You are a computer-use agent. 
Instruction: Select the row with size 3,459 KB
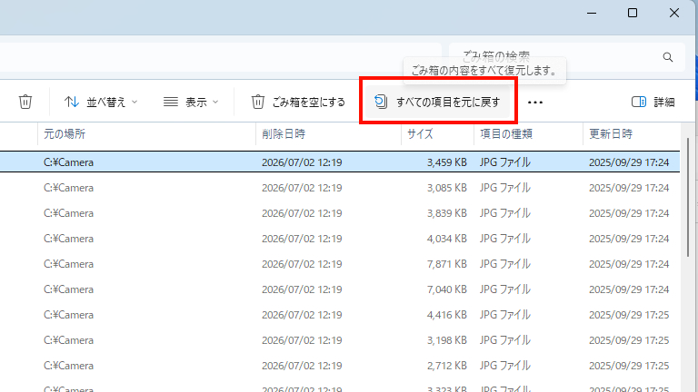coord(340,162)
